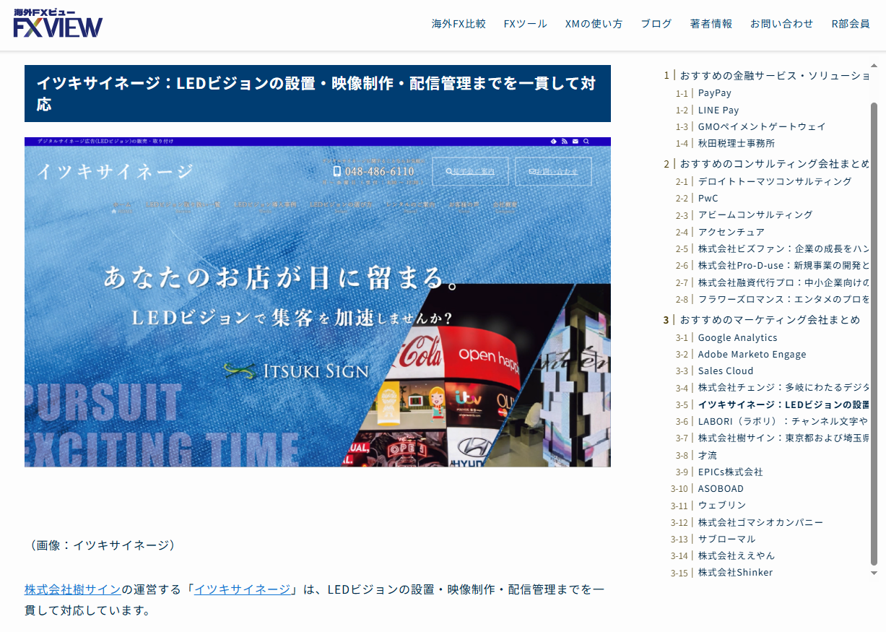Click the blue イツキサイネージ section heading
886x632 pixels.
point(318,93)
